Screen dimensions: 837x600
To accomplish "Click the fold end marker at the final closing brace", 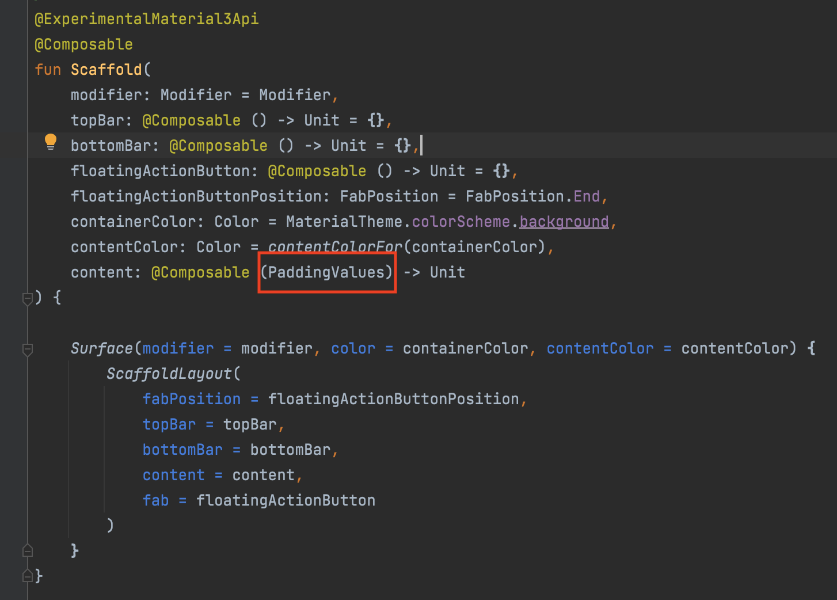I will pos(27,575).
